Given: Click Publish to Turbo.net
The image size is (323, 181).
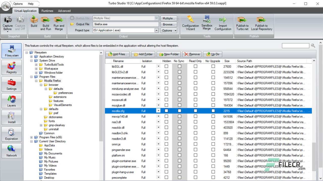Looking at the screenshot, I should coord(242,23).
